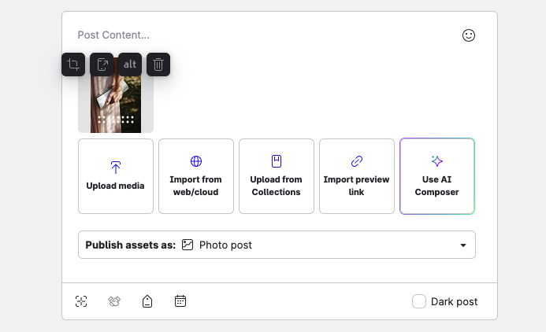Viewport: 546px width, 332px height.
Task: Click the Upload media button
Action: click(116, 176)
